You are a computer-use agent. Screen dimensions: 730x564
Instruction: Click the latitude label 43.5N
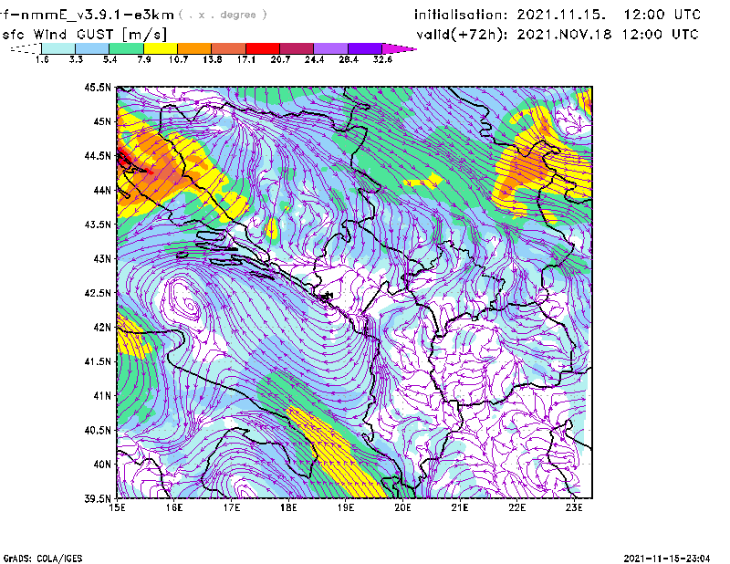(x=98, y=224)
